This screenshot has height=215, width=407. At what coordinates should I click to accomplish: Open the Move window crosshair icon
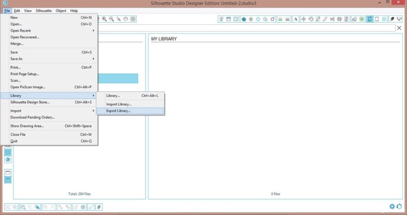pos(303,19)
